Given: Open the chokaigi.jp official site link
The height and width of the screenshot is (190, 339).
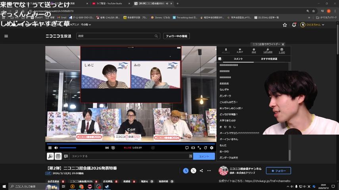Looking at the screenshot, I should (x=268, y=181).
